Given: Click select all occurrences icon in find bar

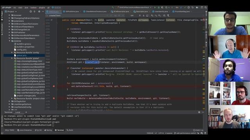Looking at the screenshot, I should [160, 16].
